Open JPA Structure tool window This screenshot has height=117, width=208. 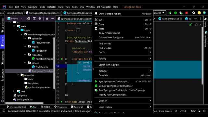click(x=2, y=94)
